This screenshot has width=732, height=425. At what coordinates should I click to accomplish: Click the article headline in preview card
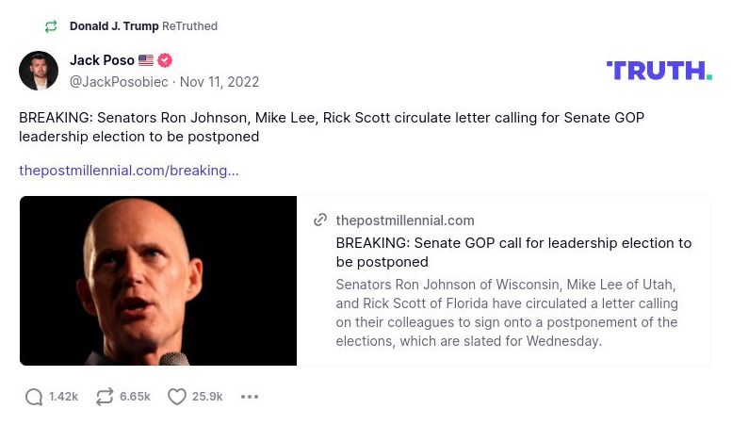click(513, 253)
